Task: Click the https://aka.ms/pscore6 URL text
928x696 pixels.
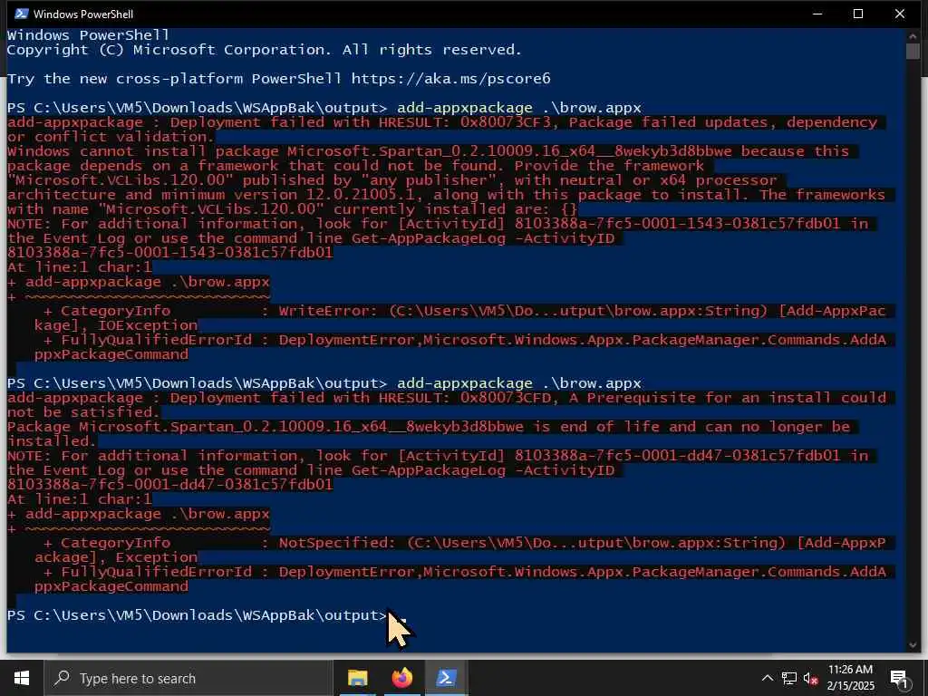Action: pos(450,79)
